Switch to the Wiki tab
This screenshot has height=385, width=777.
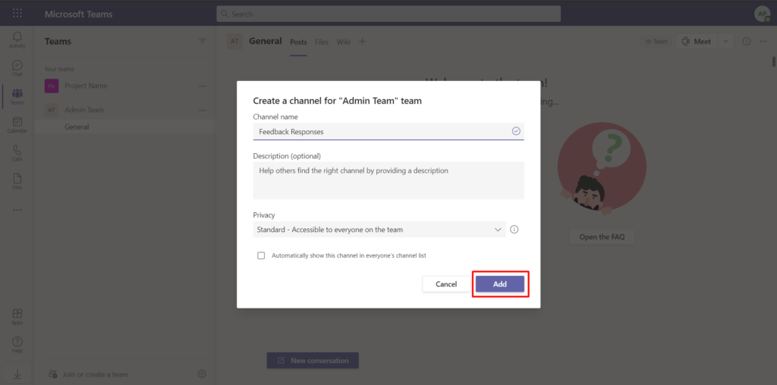point(344,42)
